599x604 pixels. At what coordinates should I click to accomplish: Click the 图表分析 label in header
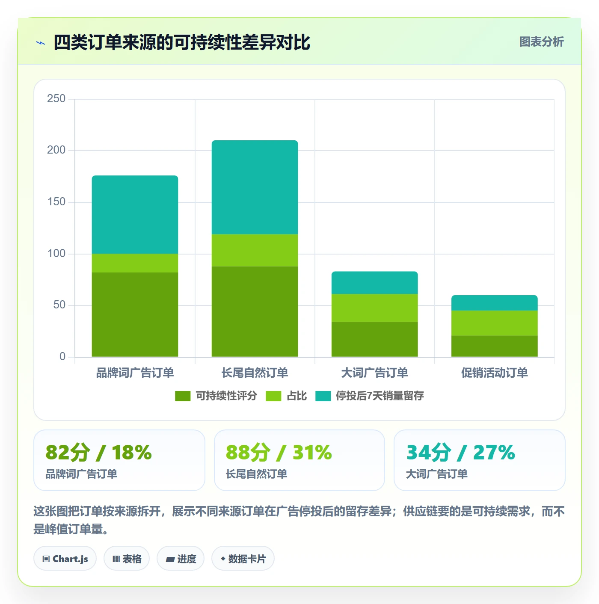(x=541, y=42)
